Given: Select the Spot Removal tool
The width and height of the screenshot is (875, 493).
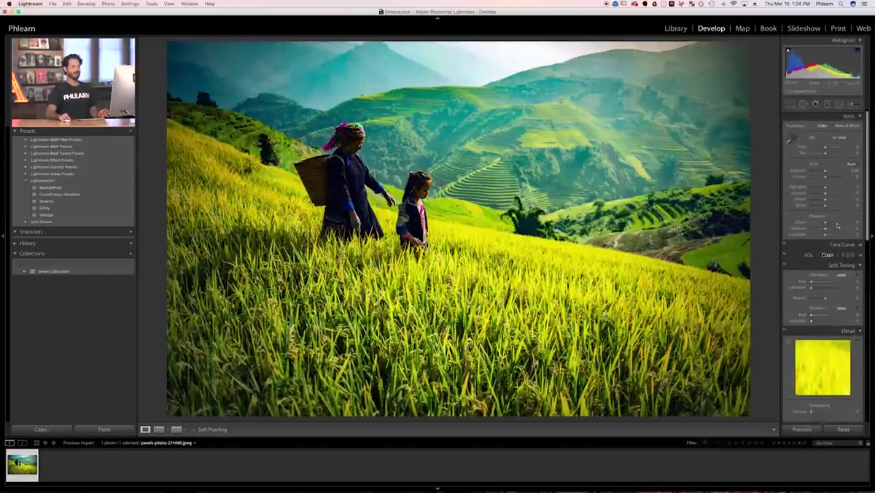Looking at the screenshot, I should [x=803, y=104].
